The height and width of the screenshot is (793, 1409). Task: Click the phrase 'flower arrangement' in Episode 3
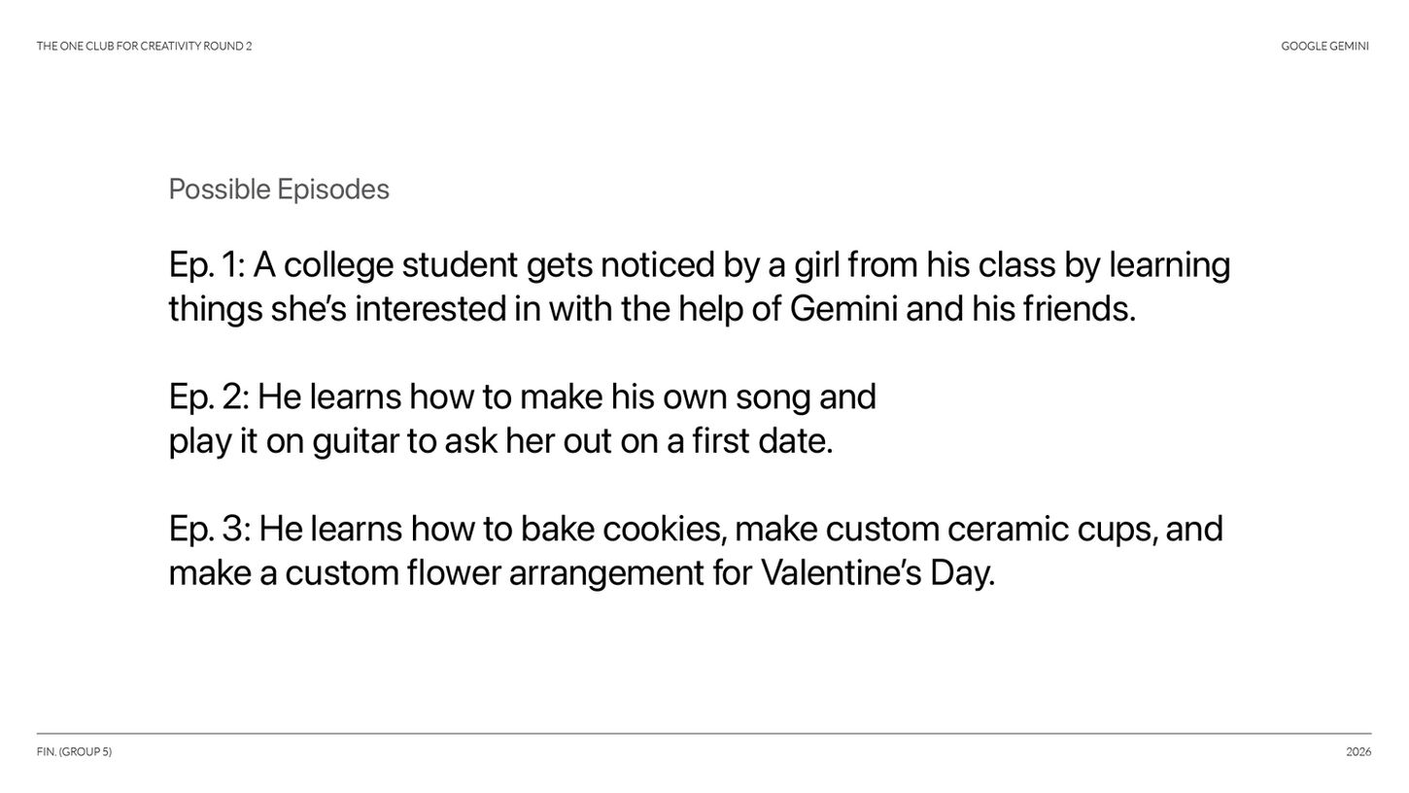pyautogui.click(x=555, y=573)
